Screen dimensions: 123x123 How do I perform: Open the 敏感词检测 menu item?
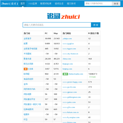[x=46, y=3]
